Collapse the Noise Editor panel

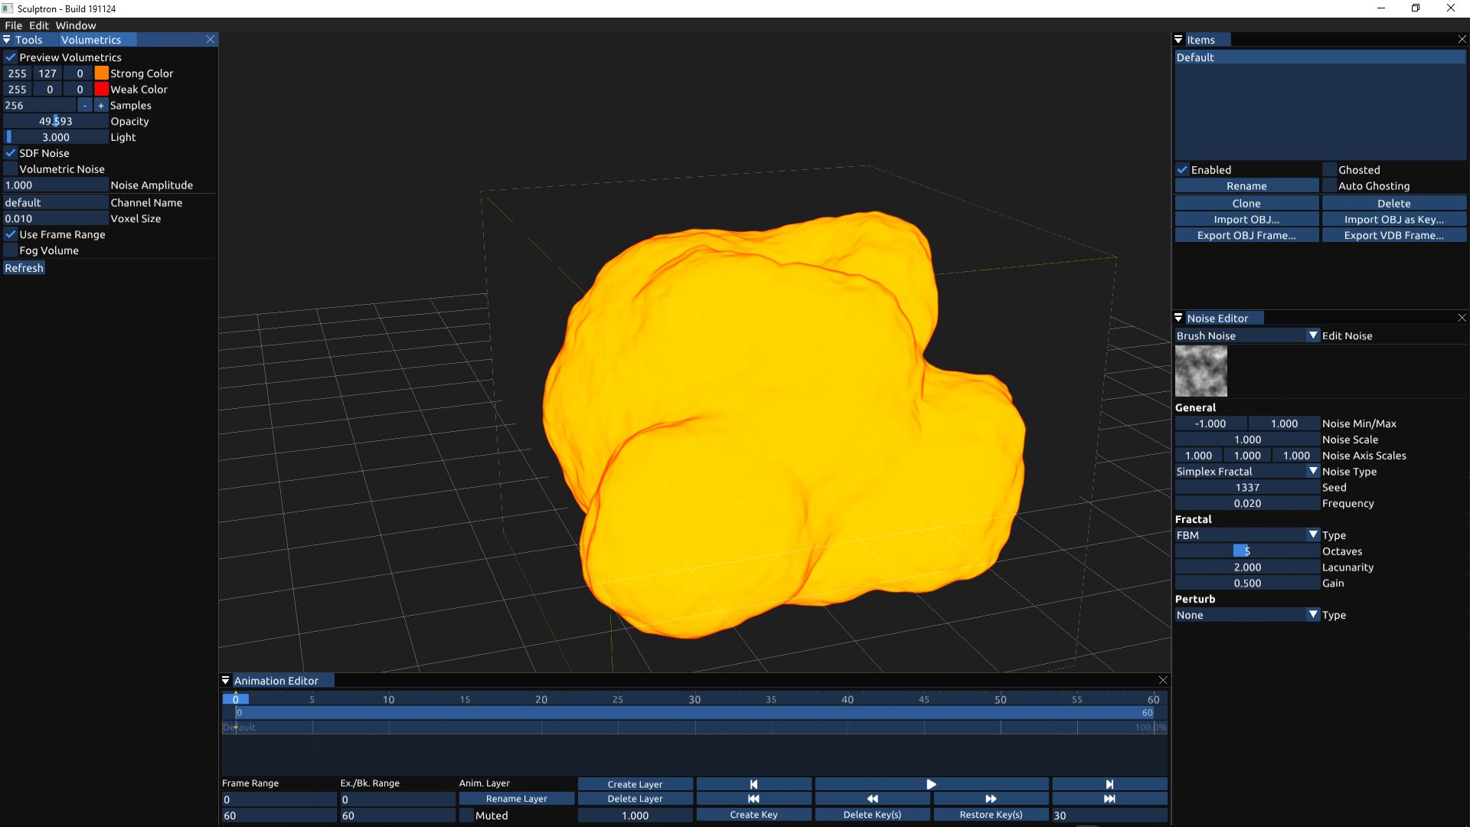[1178, 318]
